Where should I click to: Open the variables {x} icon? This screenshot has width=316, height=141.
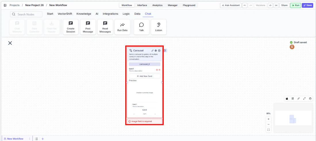click(276, 5)
